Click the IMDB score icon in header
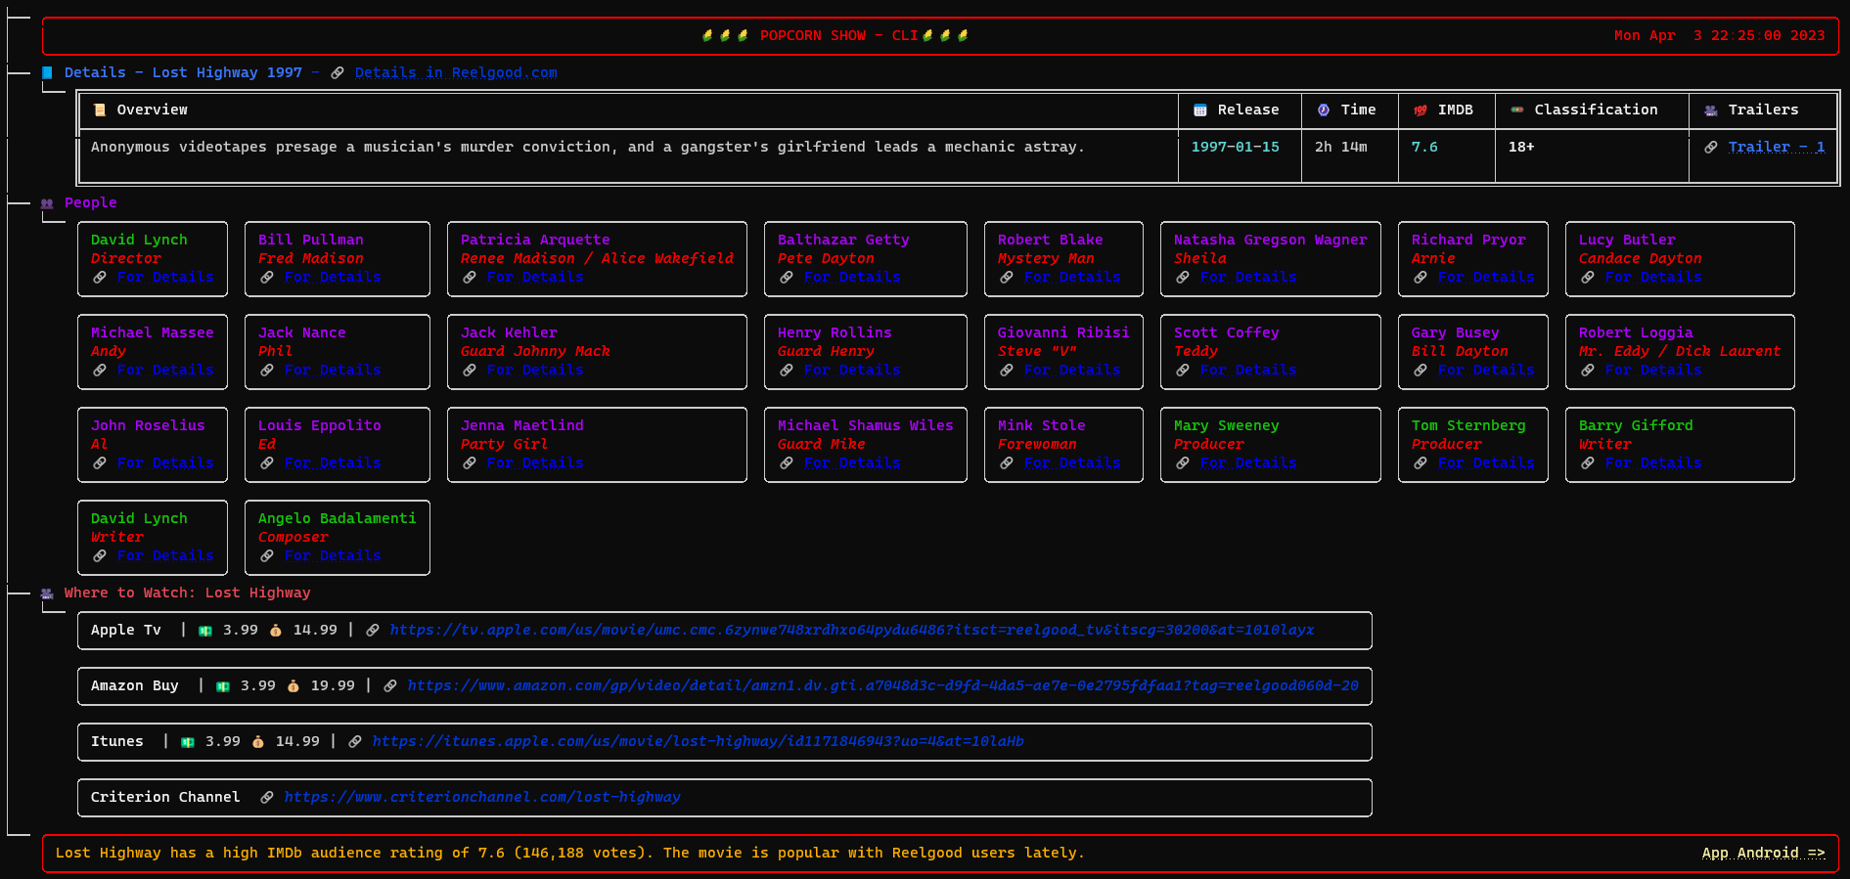This screenshot has width=1850, height=879. 1420,110
